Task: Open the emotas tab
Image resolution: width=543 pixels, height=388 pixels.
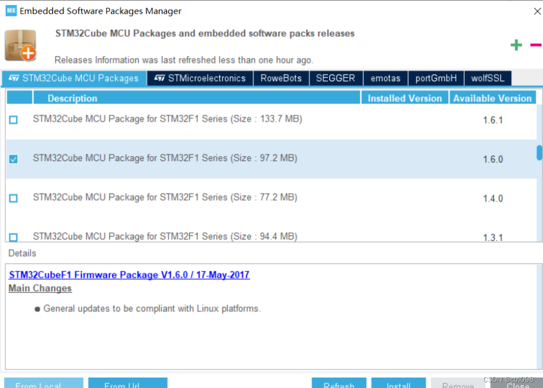Action: (x=386, y=78)
